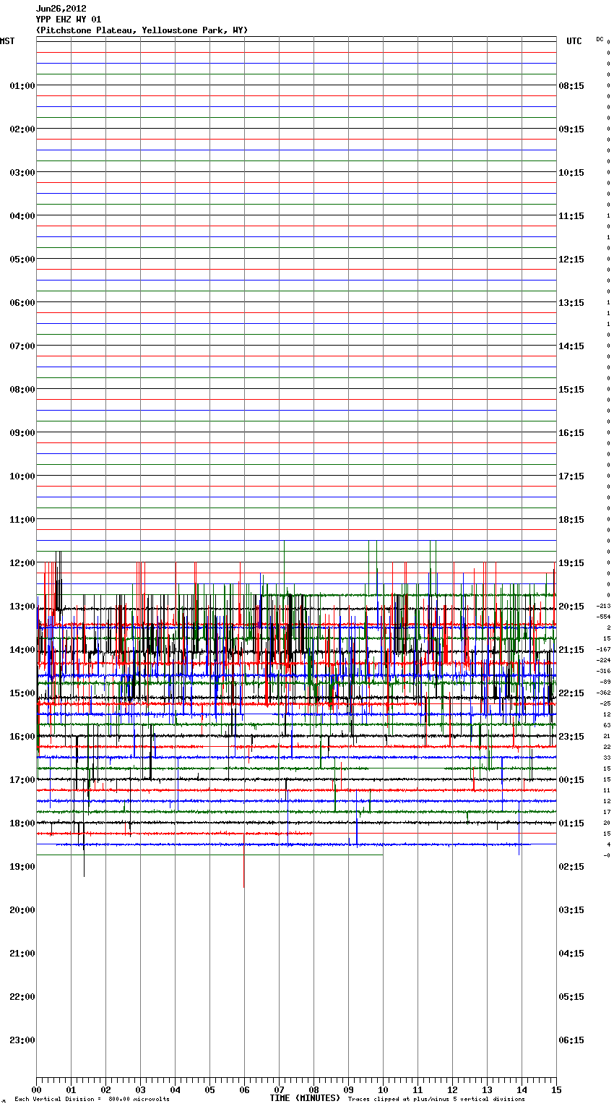Click the DC offset value '-213'
The height and width of the screenshot is (1109, 614).
pos(603,606)
